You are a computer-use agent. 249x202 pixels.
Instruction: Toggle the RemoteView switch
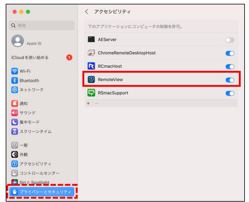tap(230, 80)
